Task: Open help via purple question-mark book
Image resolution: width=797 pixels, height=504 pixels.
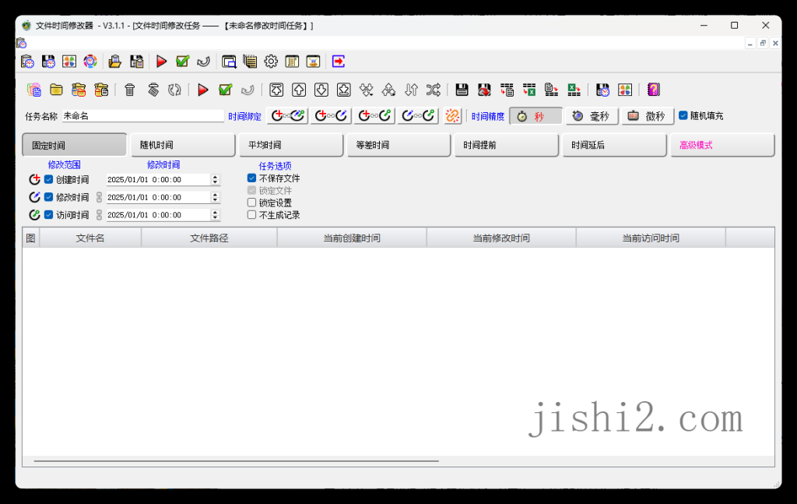Action: 654,90
